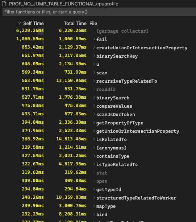Viewport: 196px width, 222px height.
Task: Toggle sort order via Self Time chevron
Action: (x=20, y=23)
